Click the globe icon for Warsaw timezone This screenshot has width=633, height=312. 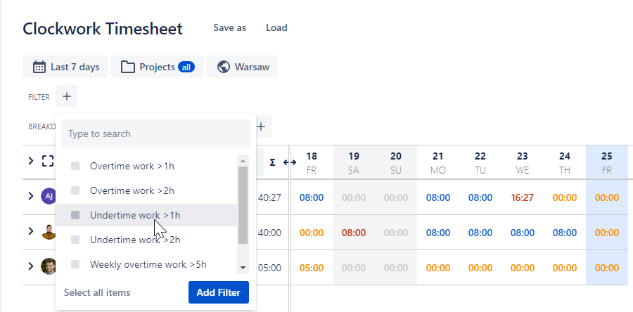point(224,67)
